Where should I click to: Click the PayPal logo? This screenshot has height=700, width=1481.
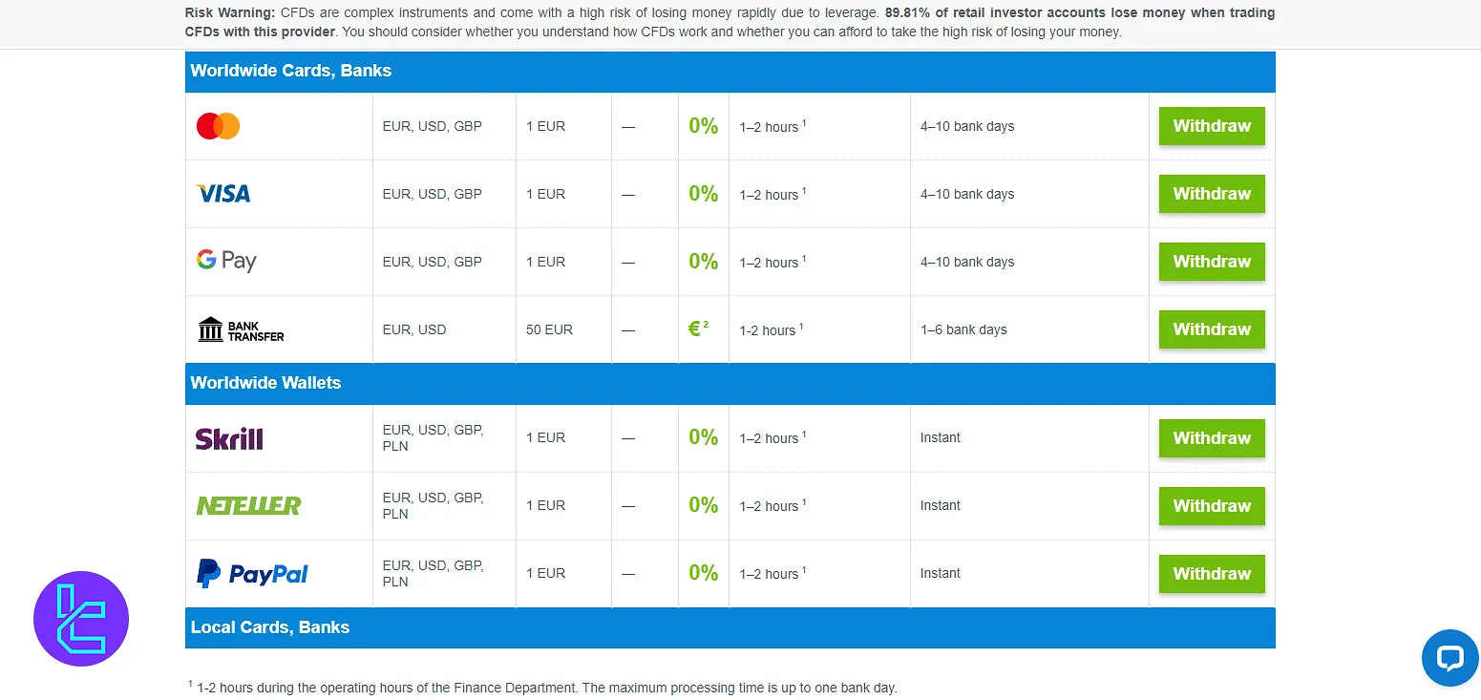coord(252,573)
